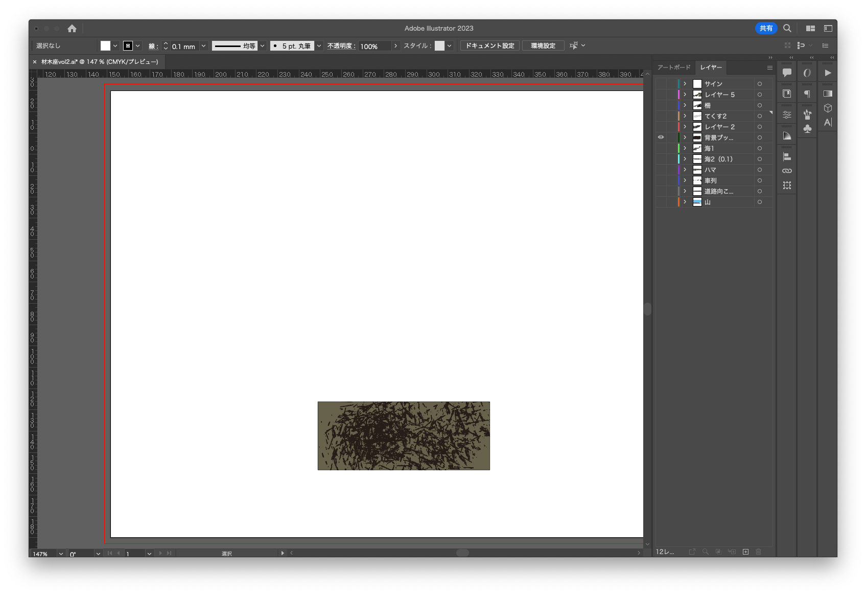Show the サイン layer via visibility box
This screenshot has width=866, height=595.
pos(661,84)
